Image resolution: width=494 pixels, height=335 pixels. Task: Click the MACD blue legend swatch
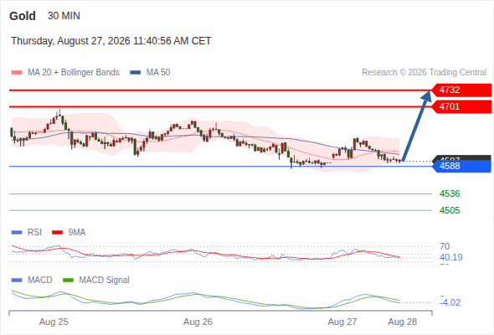17,281
